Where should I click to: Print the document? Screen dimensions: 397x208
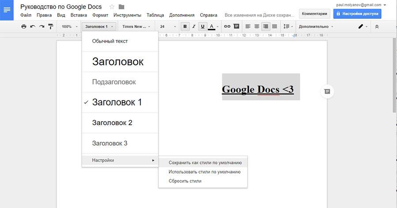click(24, 26)
